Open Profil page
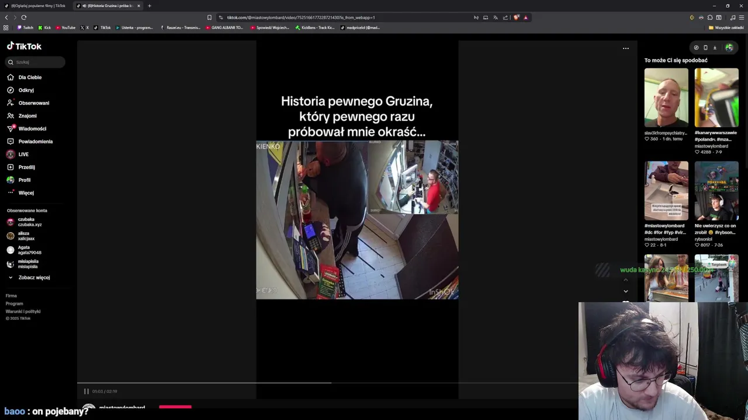The height and width of the screenshot is (420, 748). [24, 180]
